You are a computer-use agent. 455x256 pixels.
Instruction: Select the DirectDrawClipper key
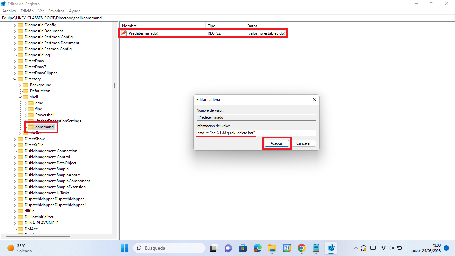pos(41,73)
